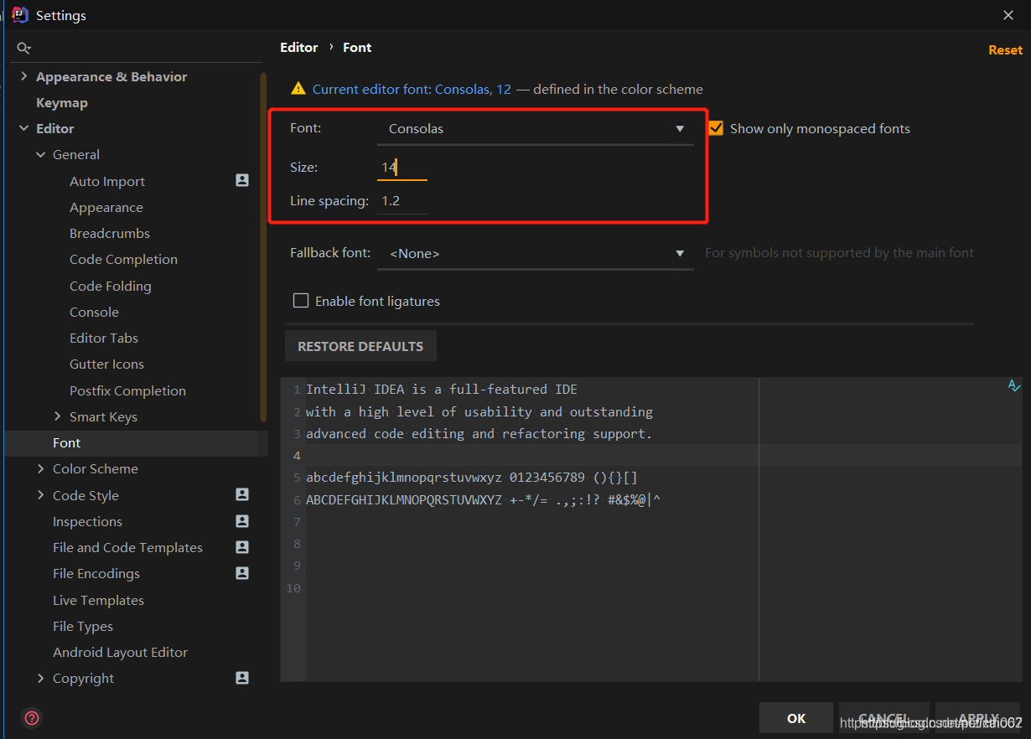1031x739 pixels.
Task: Click the inspection checkmark icon in preview
Action: pos(1013,386)
